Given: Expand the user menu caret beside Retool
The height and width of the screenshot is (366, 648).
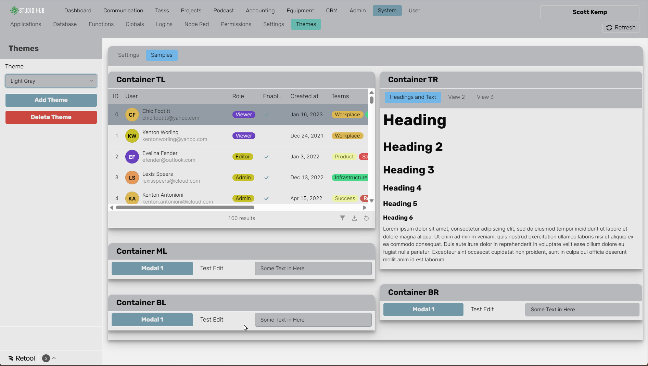Looking at the screenshot, I should coord(54,358).
